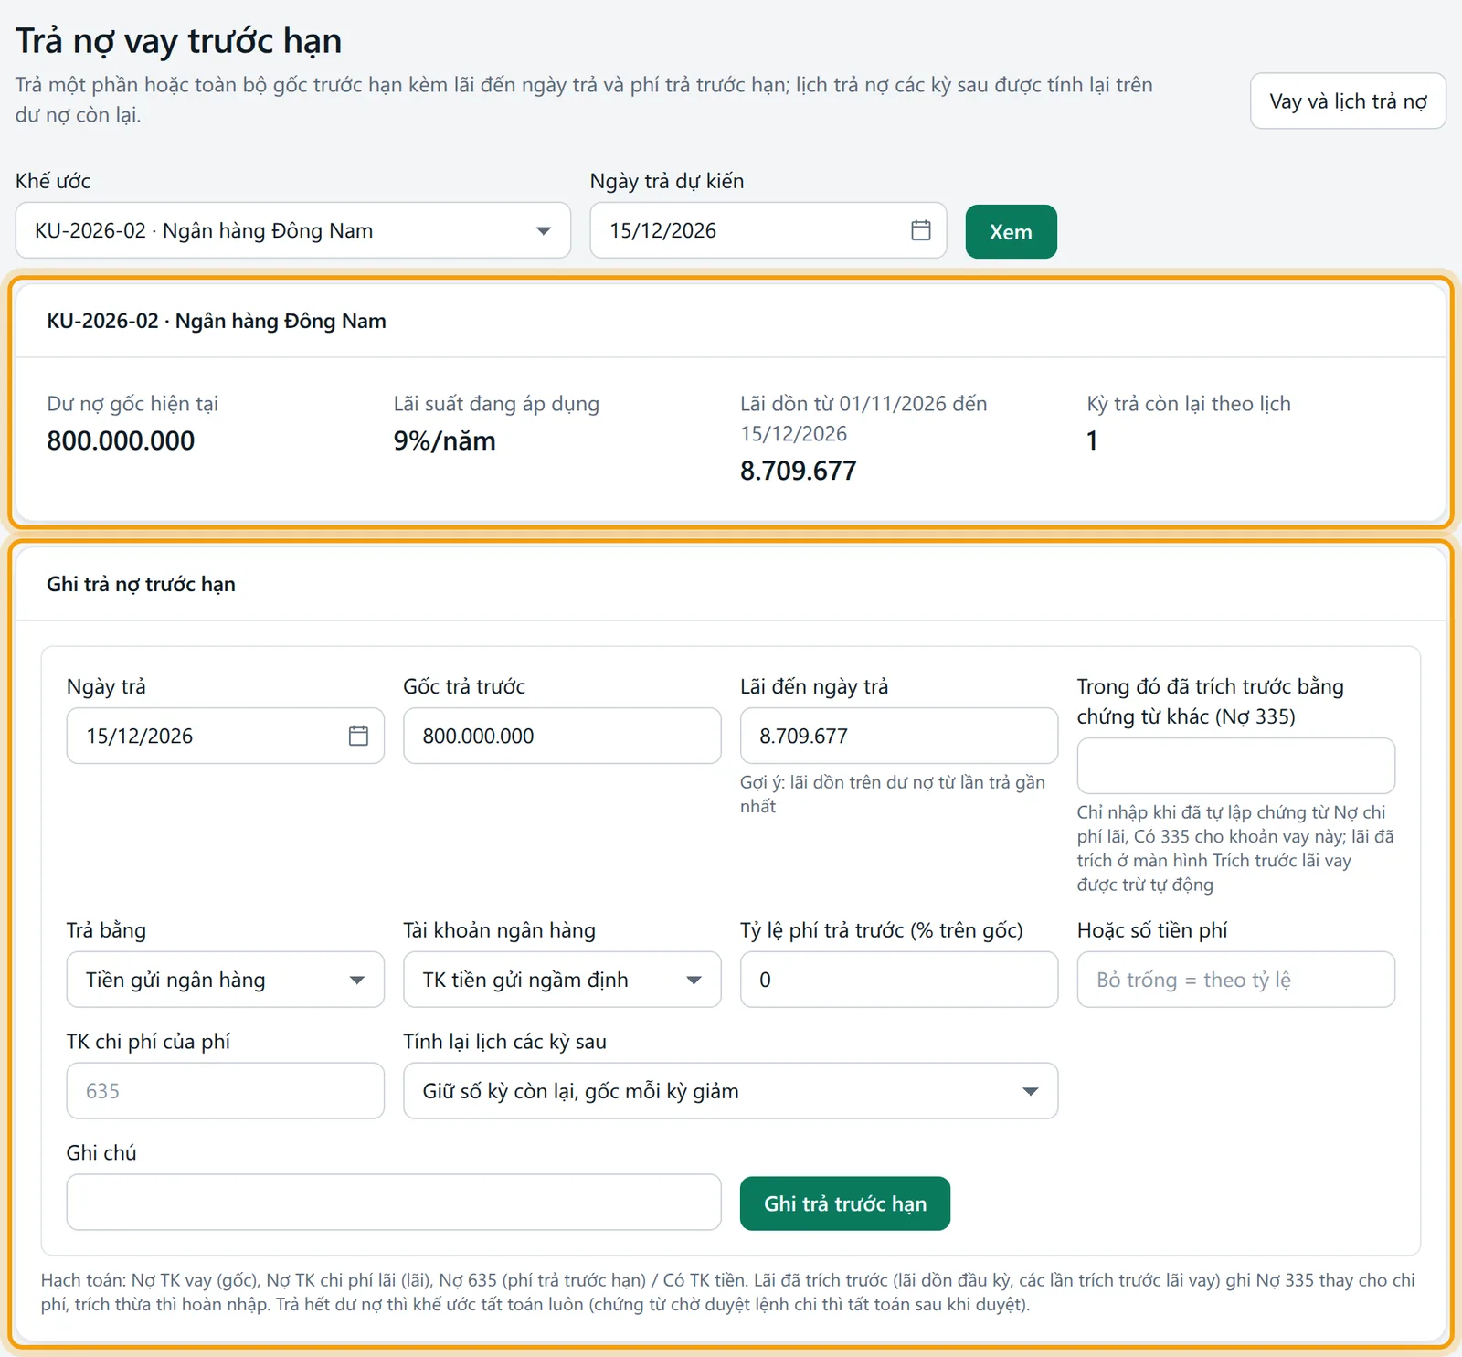Image resolution: width=1462 pixels, height=1357 pixels.
Task: Click the Nợ 335 trích trước input
Action: 1236,766
